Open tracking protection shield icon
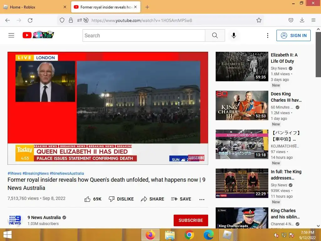This screenshot has height=241, width=321. click(62, 20)
